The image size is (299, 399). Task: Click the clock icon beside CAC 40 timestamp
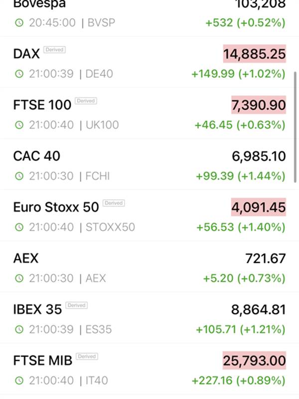pyautogui.click(x=19, y=176)
